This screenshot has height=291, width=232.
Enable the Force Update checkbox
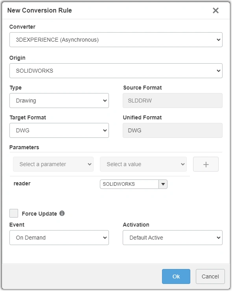pos(14,213)
